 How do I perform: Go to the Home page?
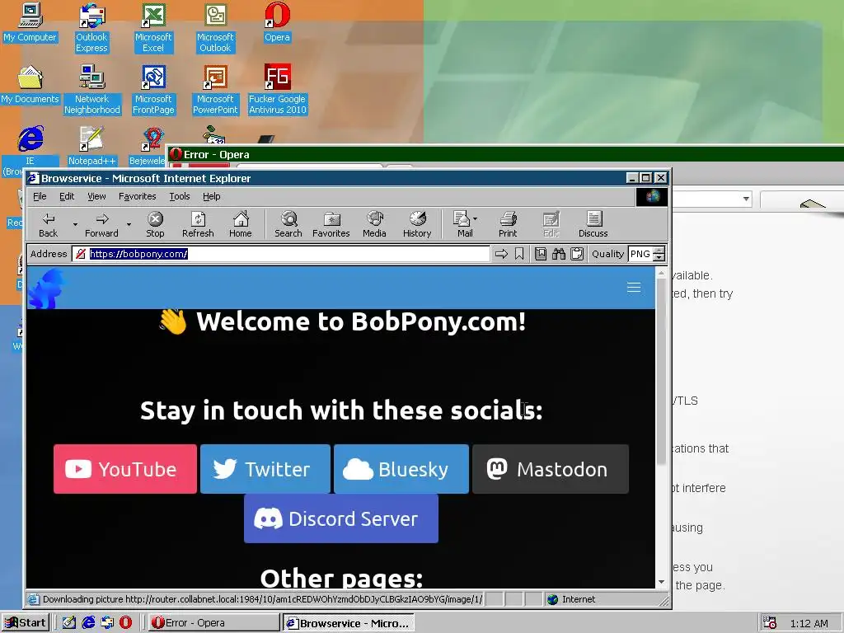pyautogui.click(x=240, y=224)
